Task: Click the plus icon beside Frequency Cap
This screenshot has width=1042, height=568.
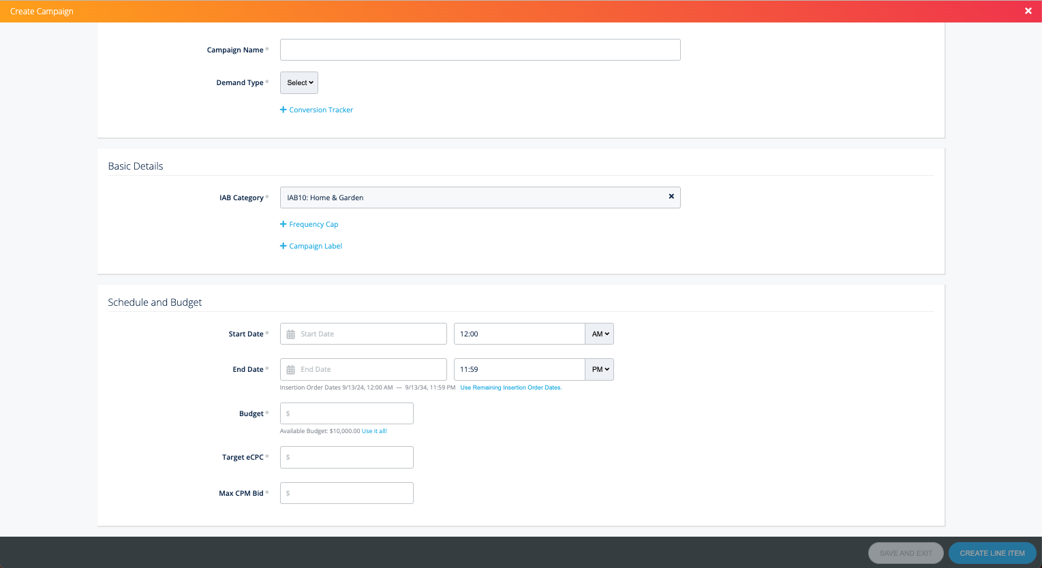Action: click(284, 224)
